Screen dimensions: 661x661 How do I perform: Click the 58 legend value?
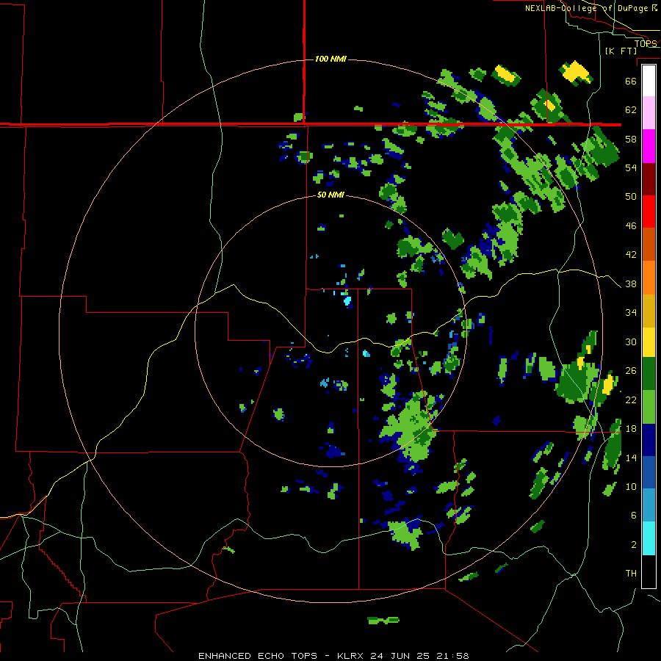click(x=631, y=139)
